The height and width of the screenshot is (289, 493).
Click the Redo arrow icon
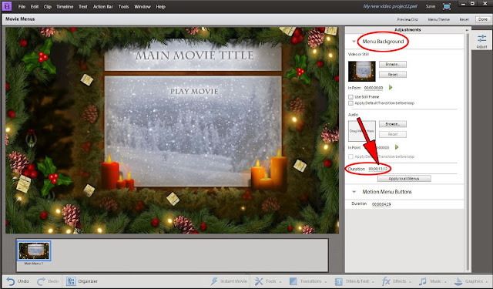[41, 281]
